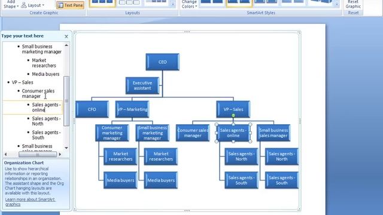Viewport: 383px width, 215px height.
Task: Select the CFO box in the chart
Action: point(92,109)
